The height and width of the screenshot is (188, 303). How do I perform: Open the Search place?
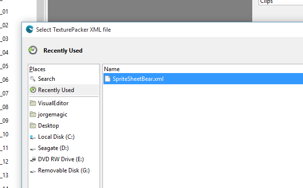pos(64,79)
